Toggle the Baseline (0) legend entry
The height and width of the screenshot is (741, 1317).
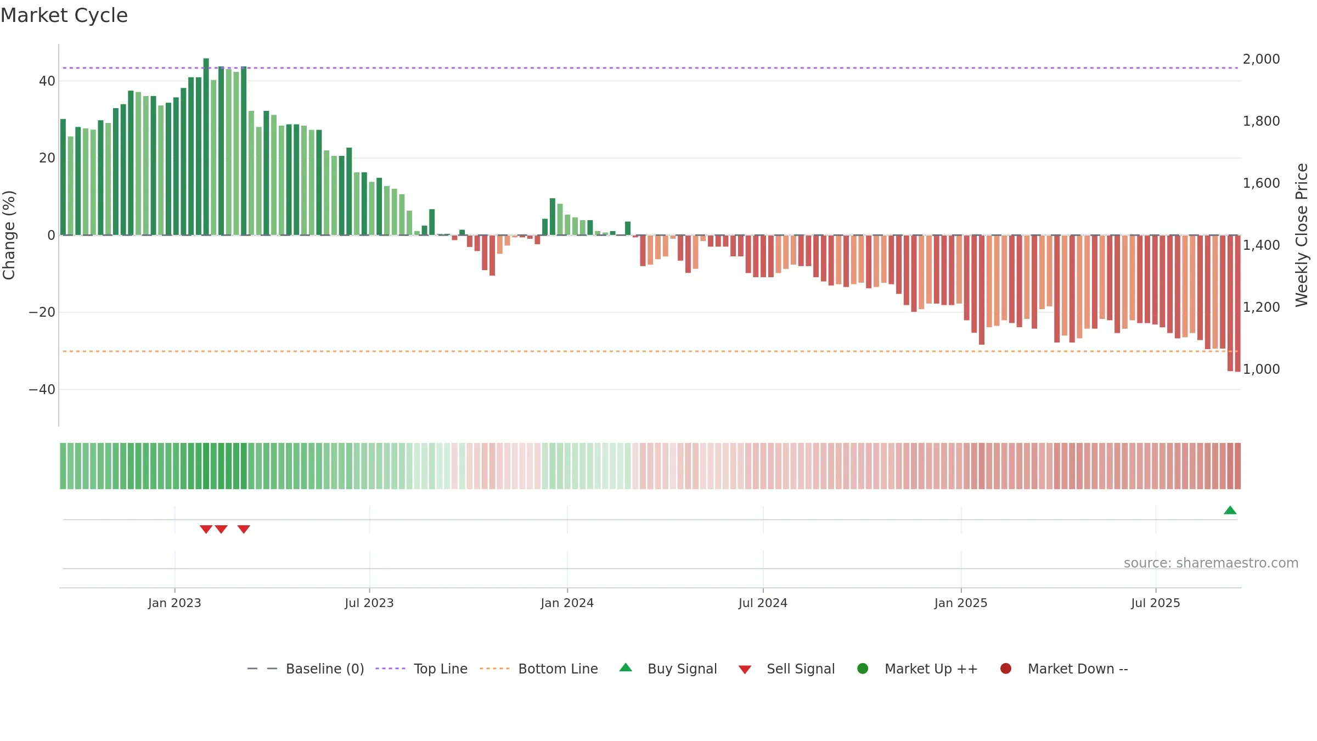(306, 669)
